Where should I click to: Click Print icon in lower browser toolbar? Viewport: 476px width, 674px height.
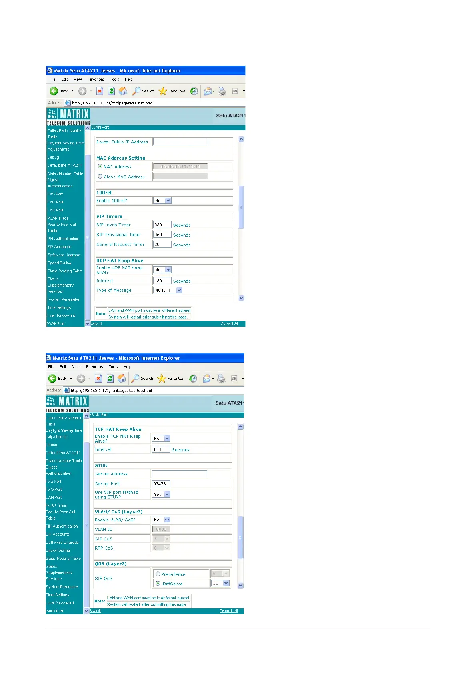pos(221,379)
